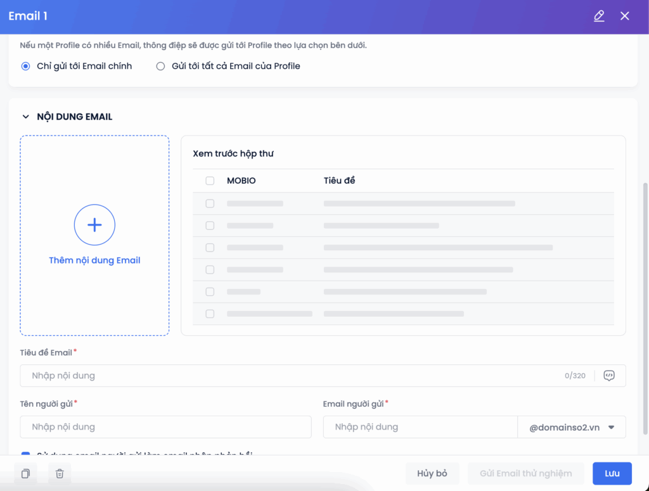Click the 'Thêm nội dung Email' link
The height and width of the screenshot is (491, 649).
point(94,260)
